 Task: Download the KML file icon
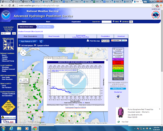[x=118, y=97]
